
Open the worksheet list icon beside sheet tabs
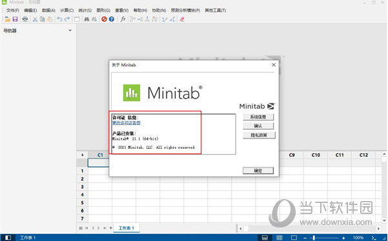click(x=81, y=228)
